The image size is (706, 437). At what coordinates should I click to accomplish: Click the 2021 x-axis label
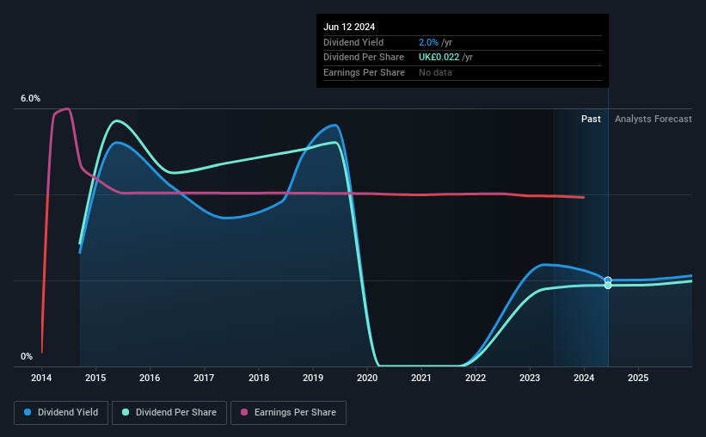pyautogui.click(x=421, y=378)
